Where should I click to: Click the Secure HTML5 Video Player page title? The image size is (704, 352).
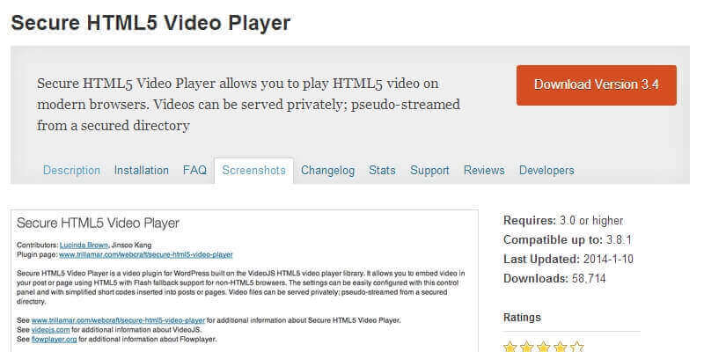pos(150,23)
